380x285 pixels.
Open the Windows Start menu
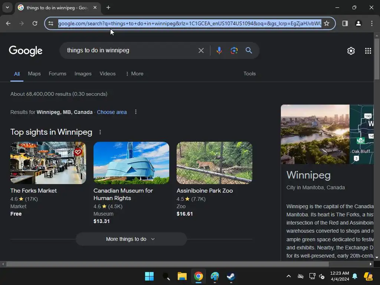(149, 276)
